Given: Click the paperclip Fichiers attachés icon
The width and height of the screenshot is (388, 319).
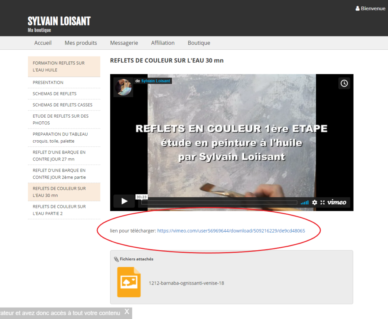Looking at the screenshot, I should [116, 259].
